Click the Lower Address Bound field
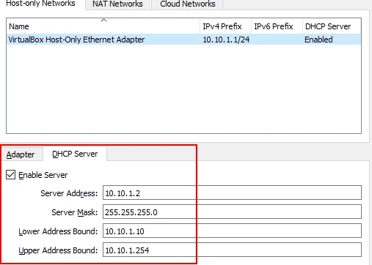372x265 pixels. coord(232,231)
